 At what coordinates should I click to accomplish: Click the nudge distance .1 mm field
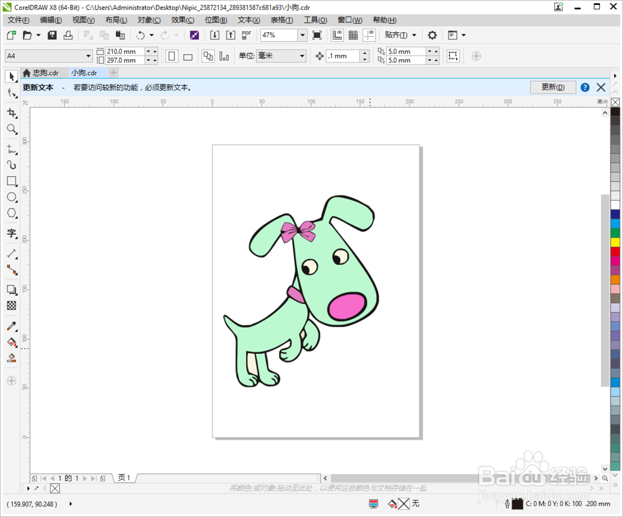point(343,56)
